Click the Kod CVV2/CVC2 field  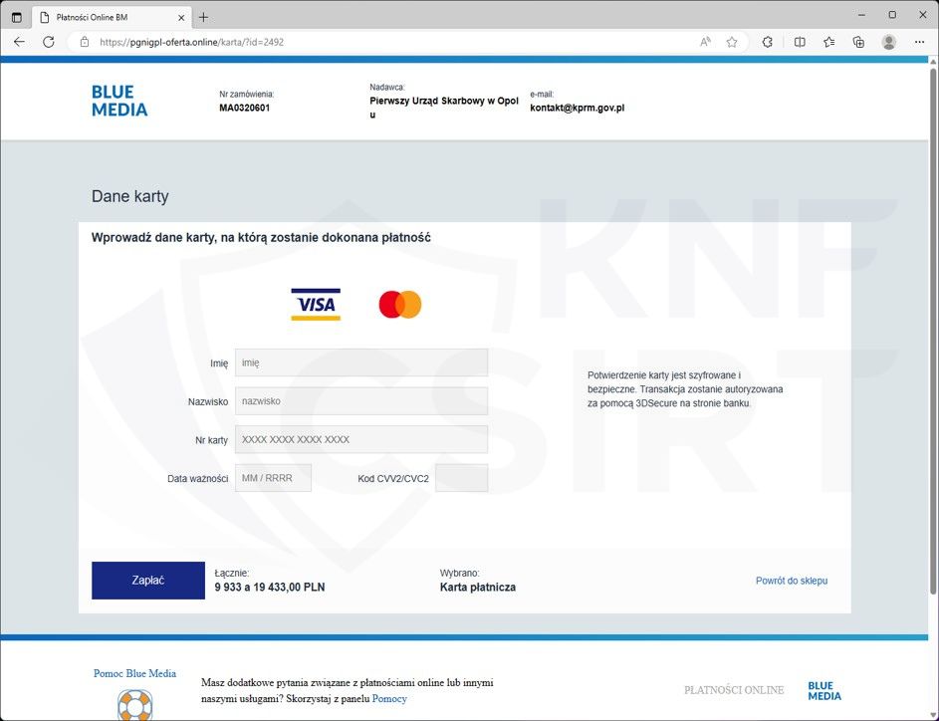tap(461, 478)
